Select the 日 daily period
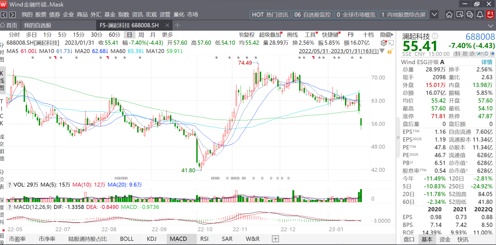This screenshot has width=496, height=245. click(130, 35)
